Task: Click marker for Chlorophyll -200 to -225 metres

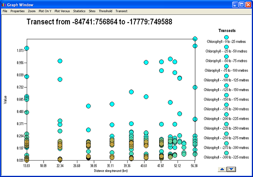Action: tap(227, 114)
